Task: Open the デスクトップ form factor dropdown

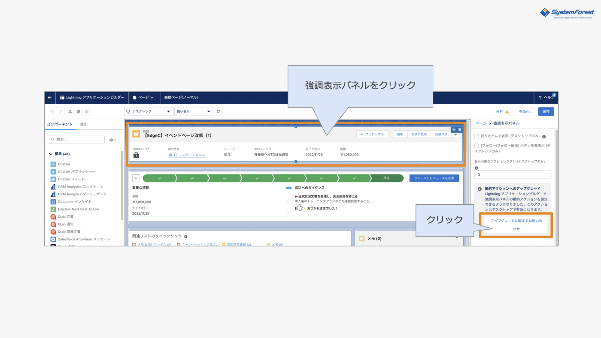Action: coord(149,111)
